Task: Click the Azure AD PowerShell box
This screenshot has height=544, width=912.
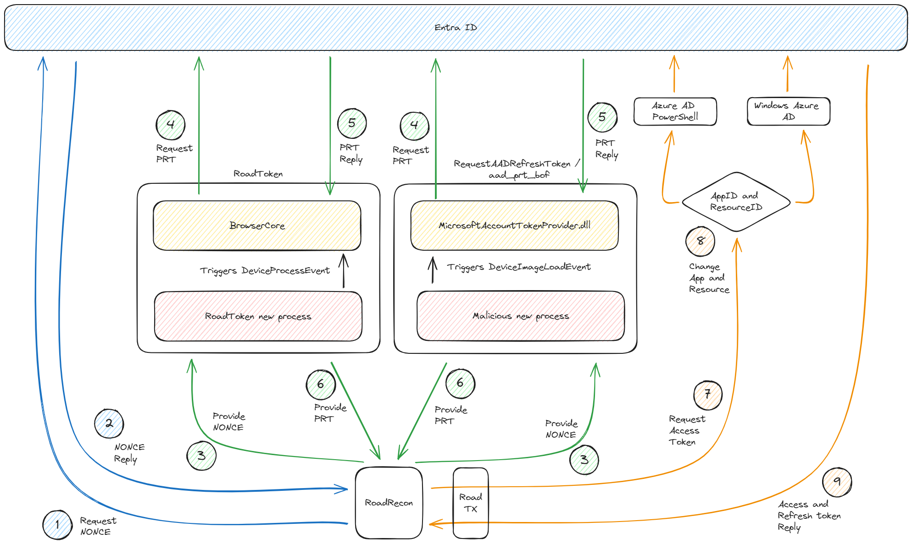Action: pos(675,111)
